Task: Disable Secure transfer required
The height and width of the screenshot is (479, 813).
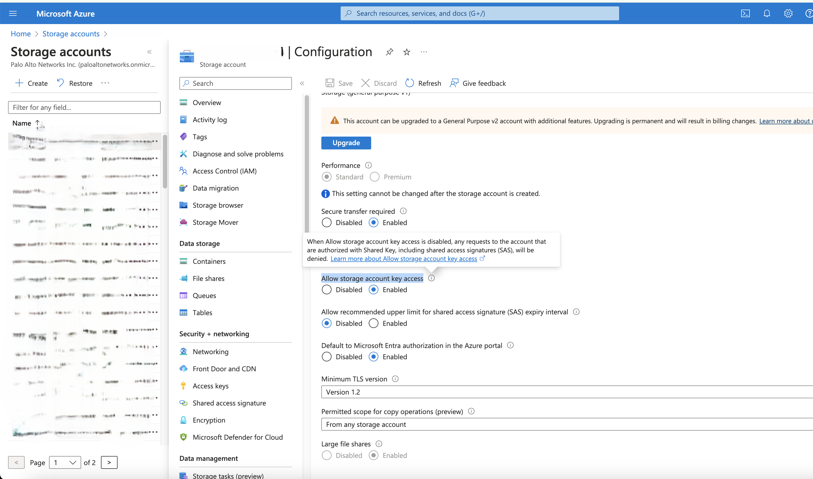Action: tap(326, 222)
